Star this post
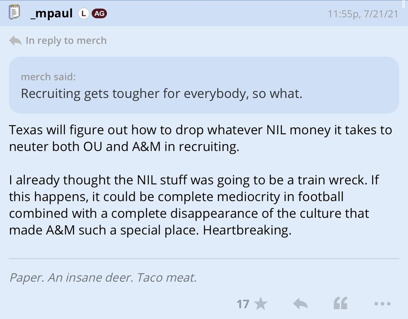The width and height of the screenshot is (408, 319). [261, 304]
